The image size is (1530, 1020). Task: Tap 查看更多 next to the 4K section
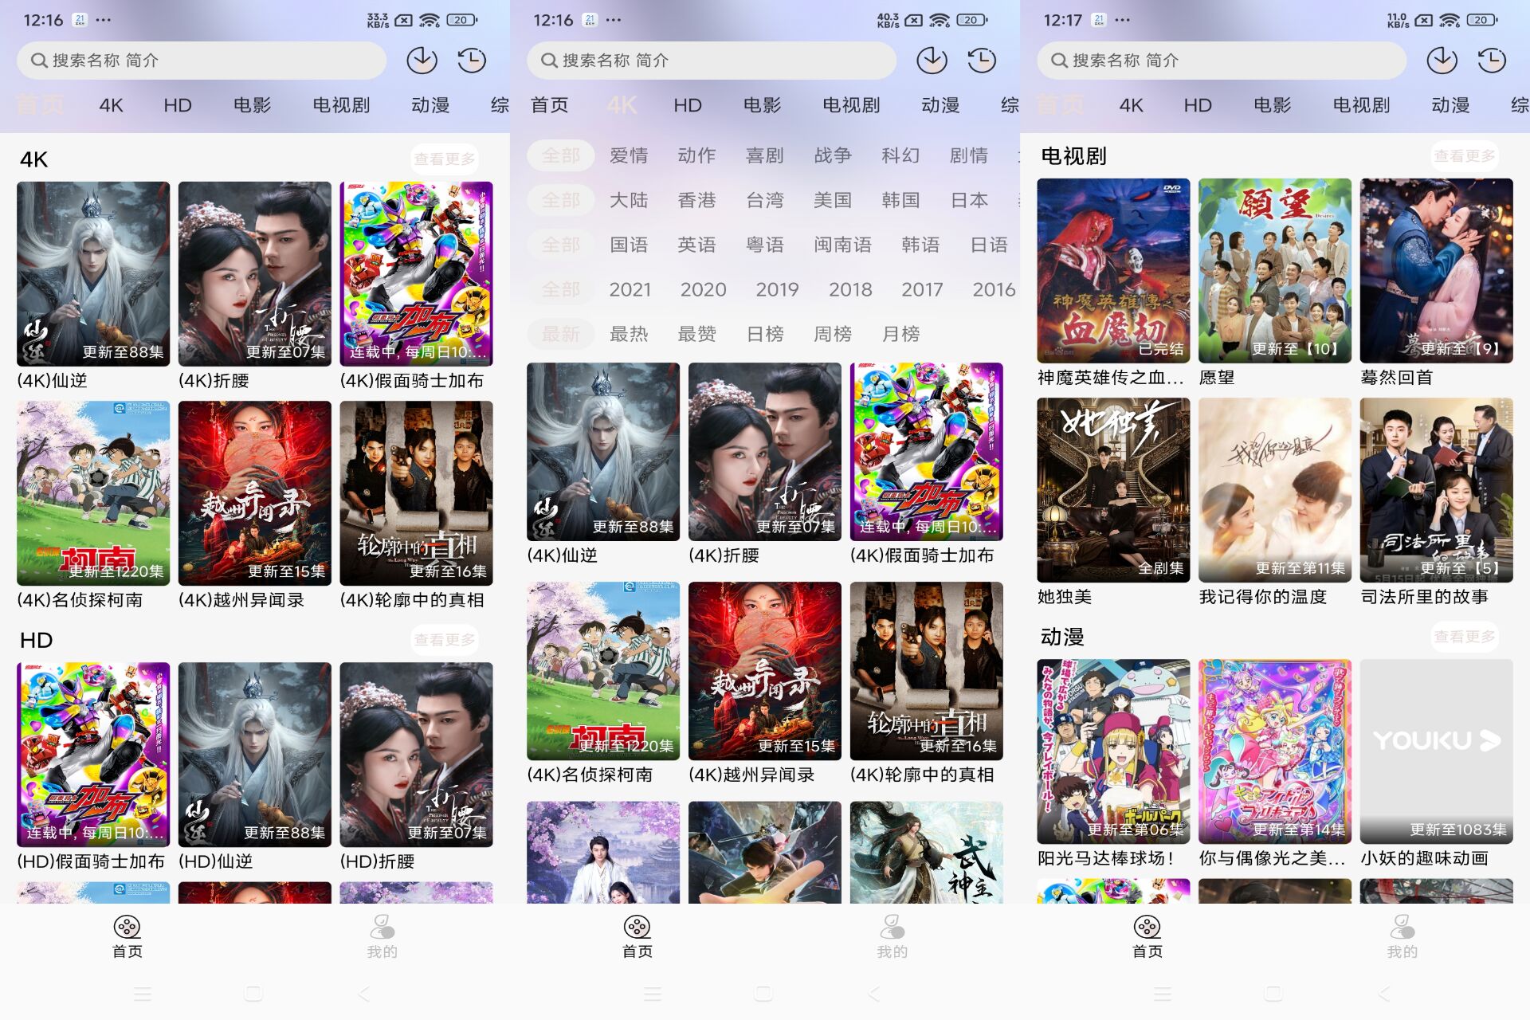pyautogui.click(x=445, y=159)
